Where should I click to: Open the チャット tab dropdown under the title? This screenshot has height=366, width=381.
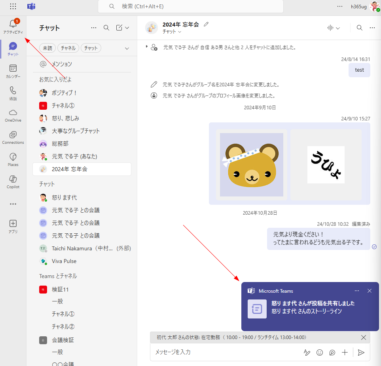tap(172, 32)
